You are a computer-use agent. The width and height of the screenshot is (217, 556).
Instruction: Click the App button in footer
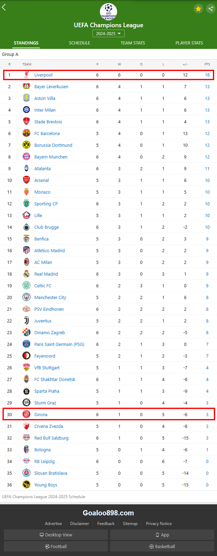coord(162,535)
